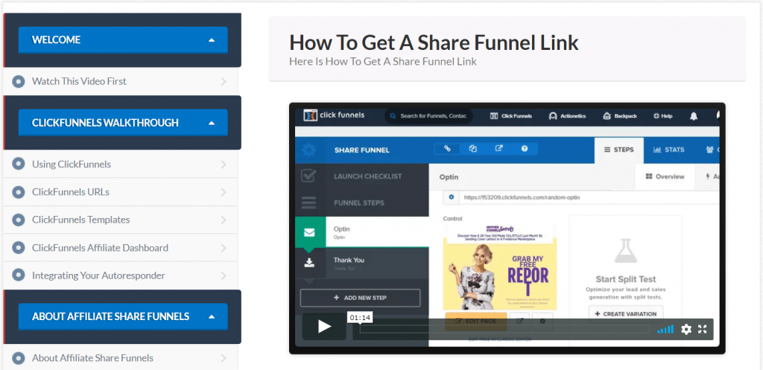Click the green Optin envelope icon
The image size is (763, 370).
tap(309, 232)
